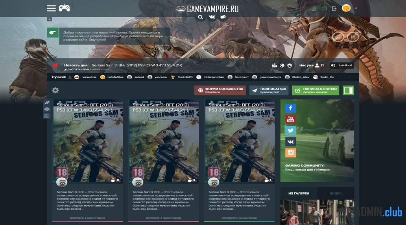Viewport: 406px width, 225px height.
Task: Open the VK social icon in sidebar
Action: 290,142
